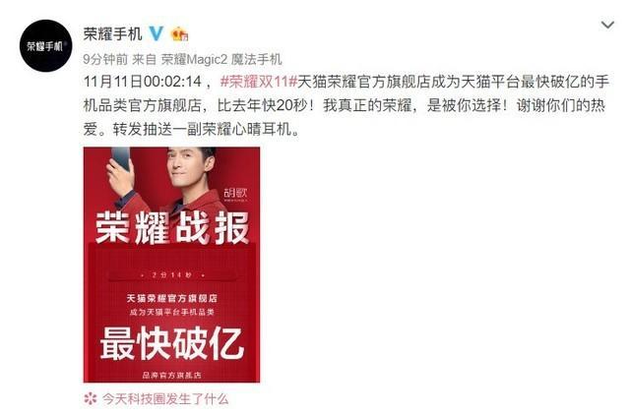The width and height of the screenshot is (630, 416).
Task: Click the 11月11日00:02:14 text in the post
Action: pyautogui.click(x=143, y=82)
